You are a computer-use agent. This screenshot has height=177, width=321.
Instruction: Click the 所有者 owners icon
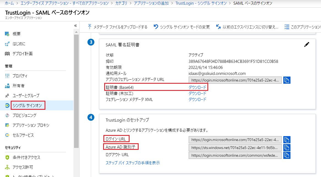pos(7,86)
